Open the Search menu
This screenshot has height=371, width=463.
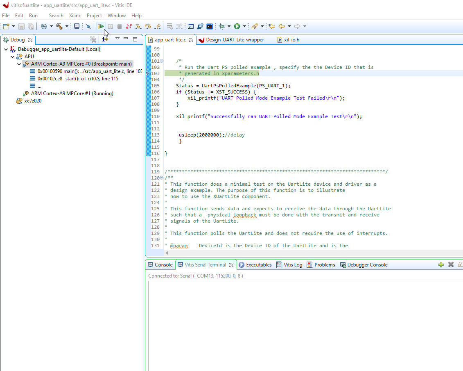click(56, 15)
